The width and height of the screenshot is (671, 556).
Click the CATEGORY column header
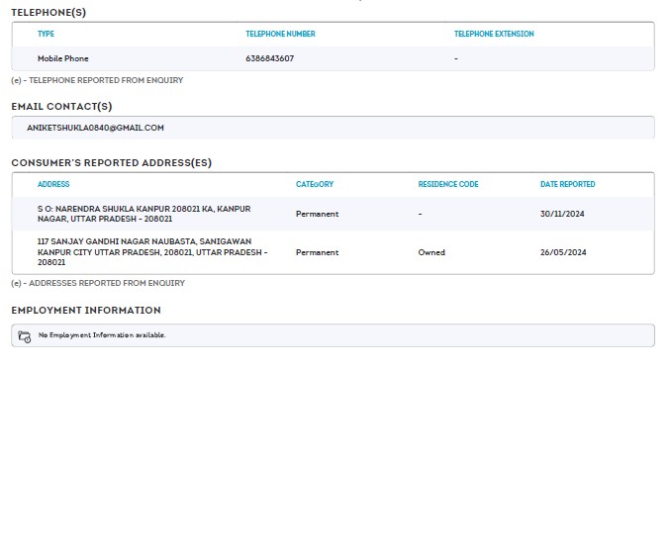[x=314, y=184]
